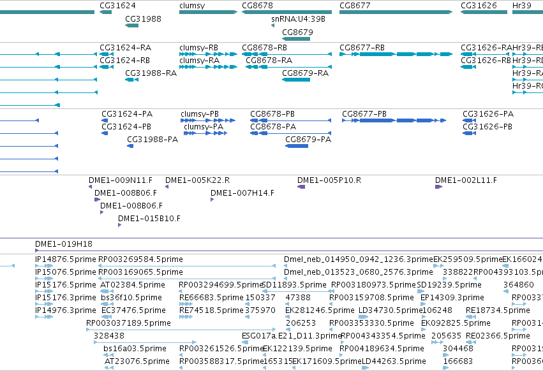Image resolution: width=543 pixels, height=371 pixels.
Task: Select protein label clumsy-PA
Action: pos(204,127)
